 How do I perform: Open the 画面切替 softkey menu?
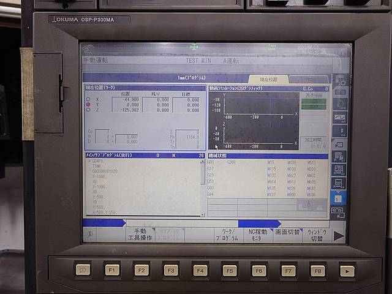click(x=288, y=235)
